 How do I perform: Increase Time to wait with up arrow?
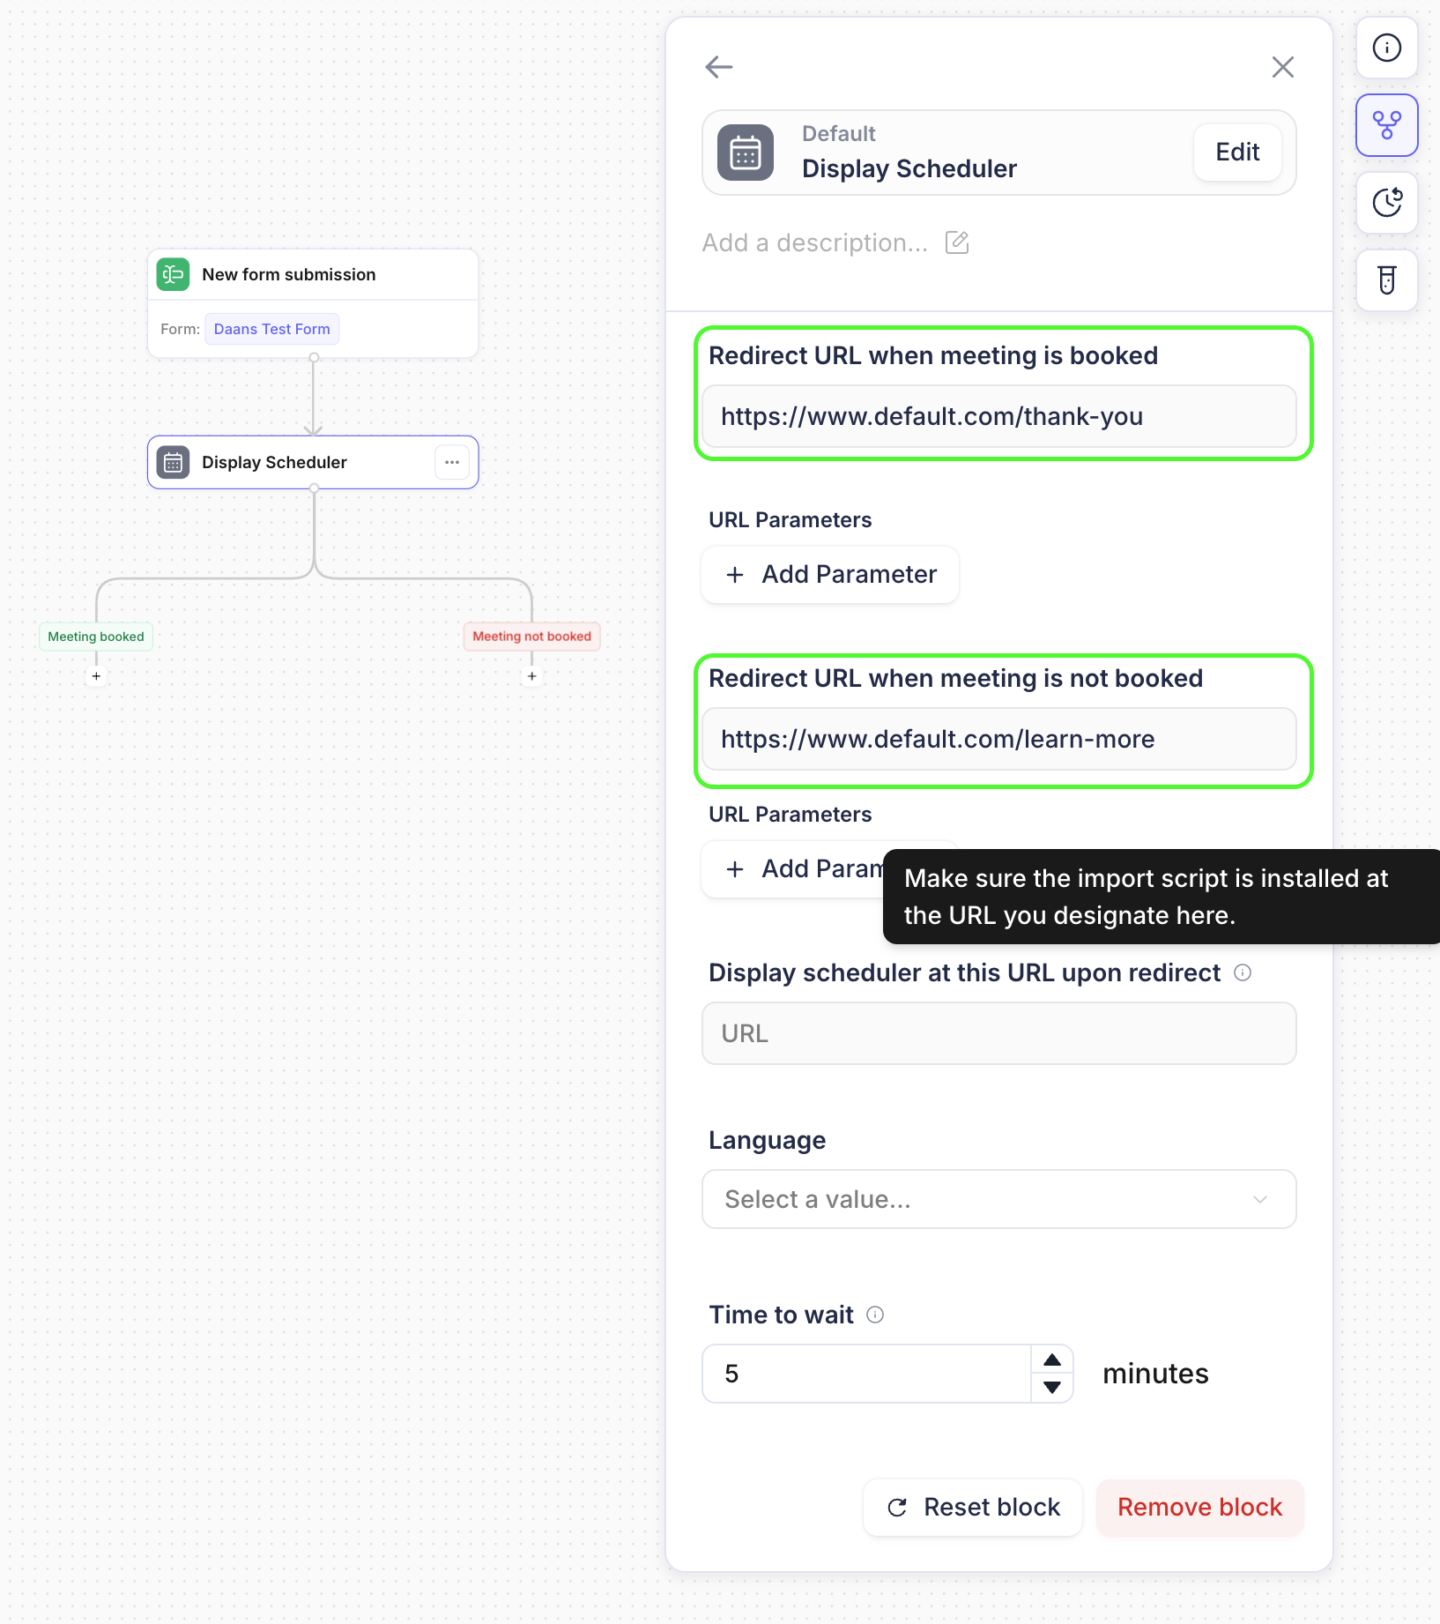pyautogui.click(x=1052, y=1360)
